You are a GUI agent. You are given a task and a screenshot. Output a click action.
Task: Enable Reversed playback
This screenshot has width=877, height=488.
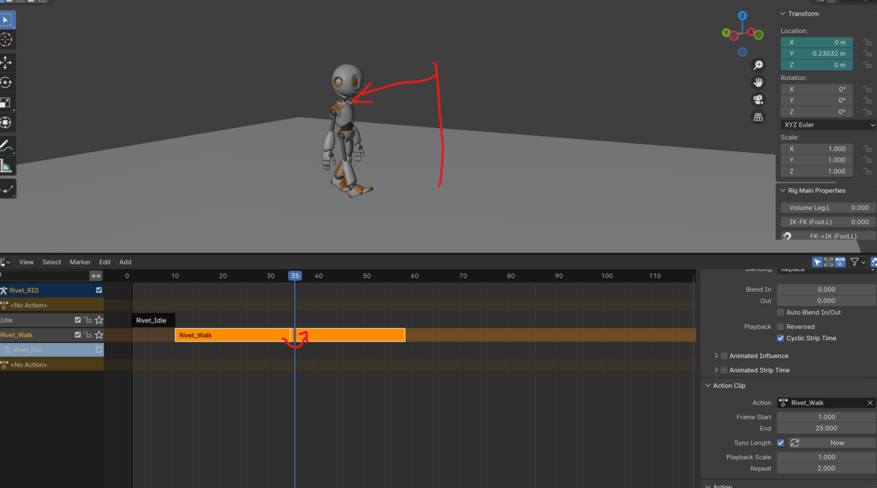[x=780, y=326]
